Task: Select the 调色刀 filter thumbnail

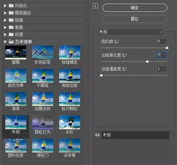Action: click(x=43, y=146)
